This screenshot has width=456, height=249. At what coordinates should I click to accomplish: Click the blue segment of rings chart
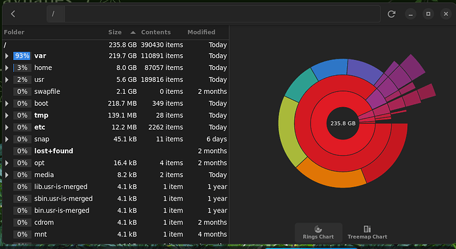pyautogui.click(x=330, y=69)
